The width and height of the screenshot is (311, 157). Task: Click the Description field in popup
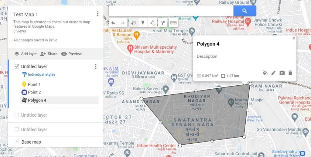(207, 56)
